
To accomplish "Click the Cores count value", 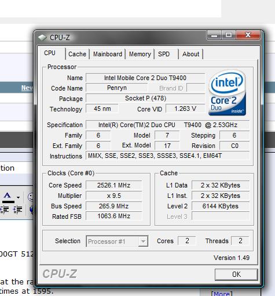I will [x=187, y=241].
